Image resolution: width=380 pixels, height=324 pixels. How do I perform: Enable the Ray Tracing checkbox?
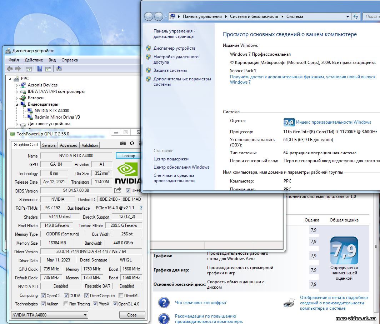66,304
